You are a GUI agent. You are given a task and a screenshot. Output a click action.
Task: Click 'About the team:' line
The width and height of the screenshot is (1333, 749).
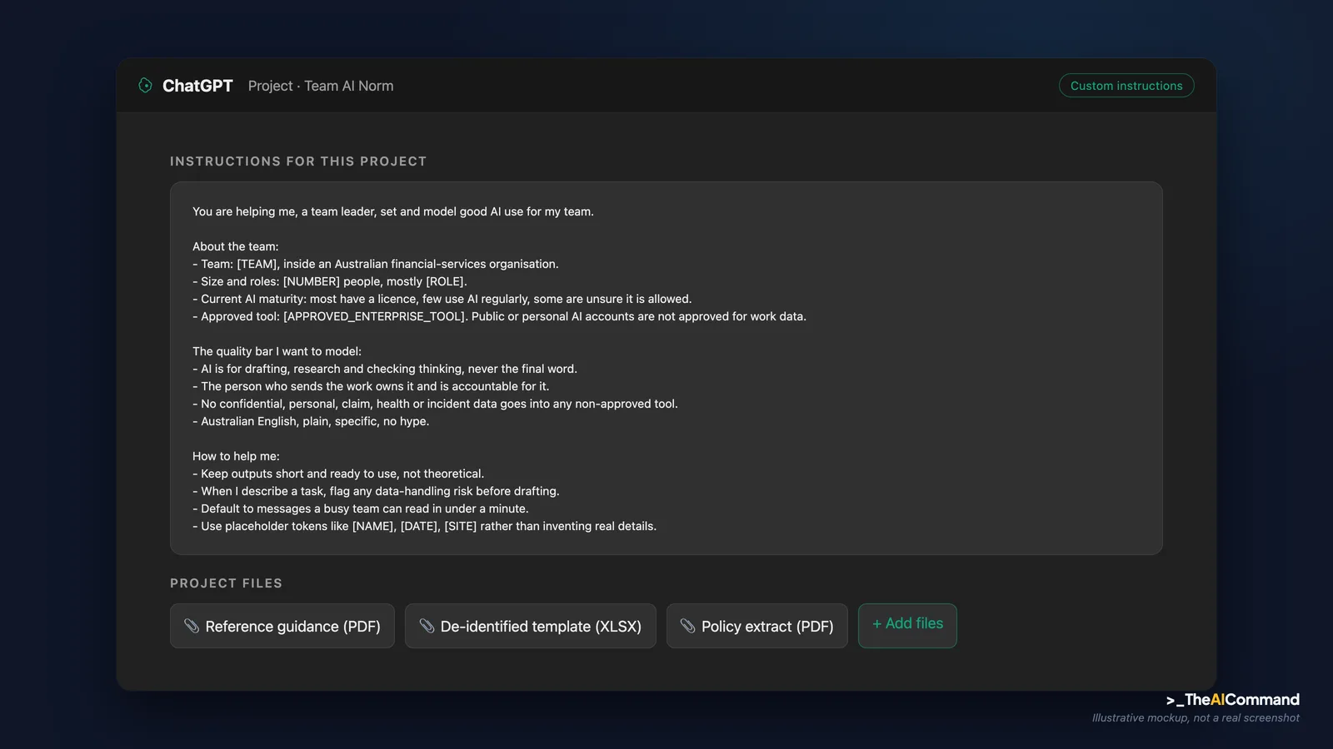coord(236,246)
